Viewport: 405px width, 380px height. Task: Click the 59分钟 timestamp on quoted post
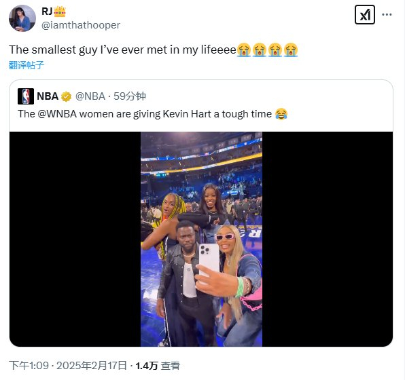[130, 96]
